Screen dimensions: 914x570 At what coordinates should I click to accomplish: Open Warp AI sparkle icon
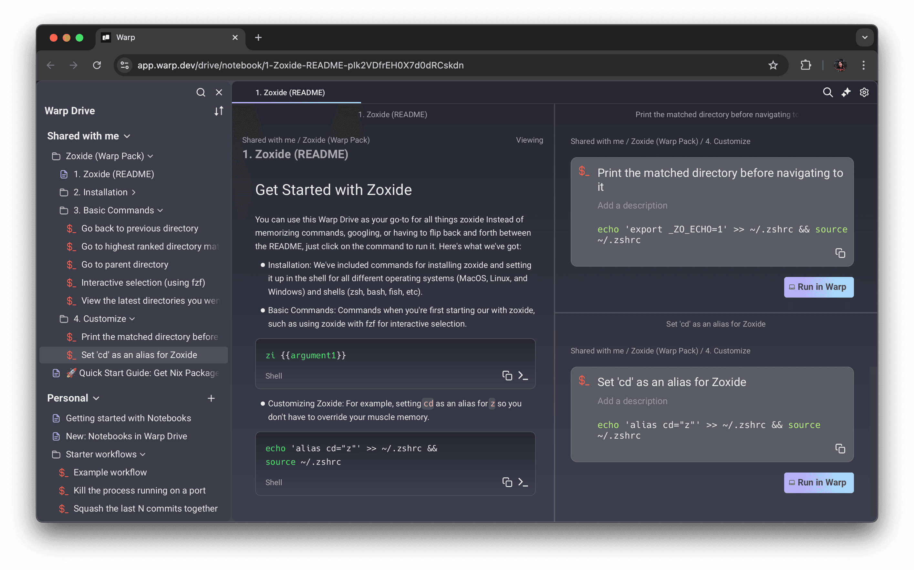point(846,92)
